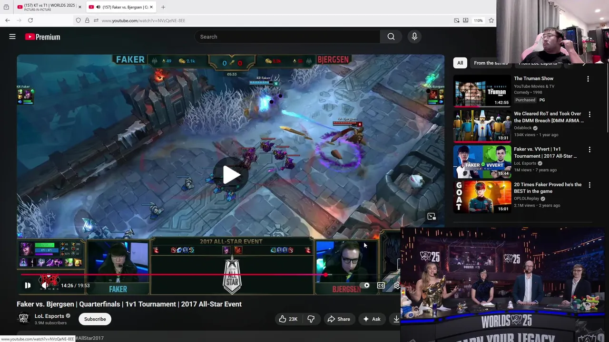Click picture-in-picture icon in address bar
The height and width of the screenshot is (342, 609).
pos(457,20)
